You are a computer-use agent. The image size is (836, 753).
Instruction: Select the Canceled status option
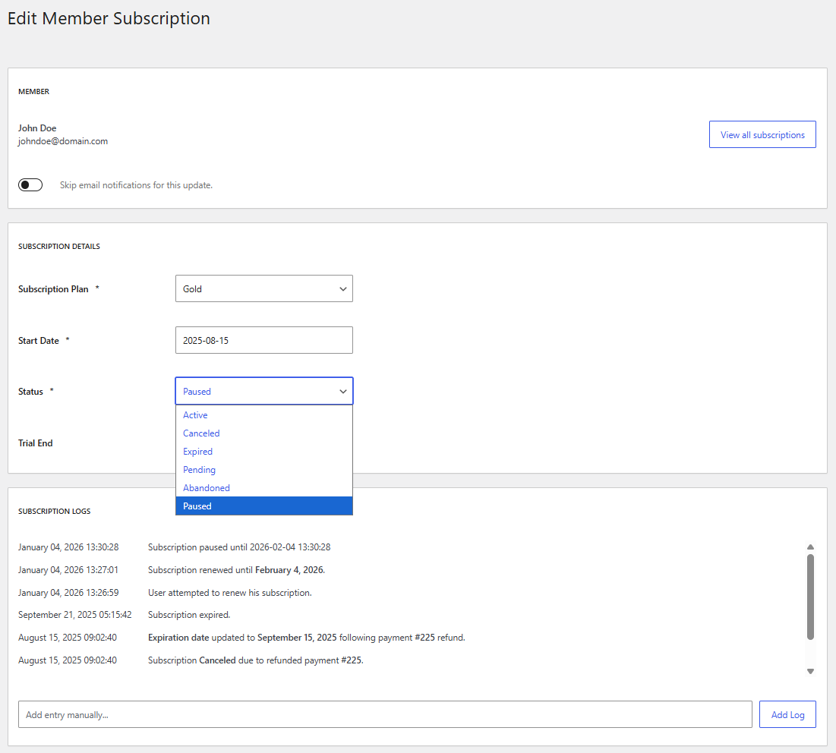(x=200, y=433)
